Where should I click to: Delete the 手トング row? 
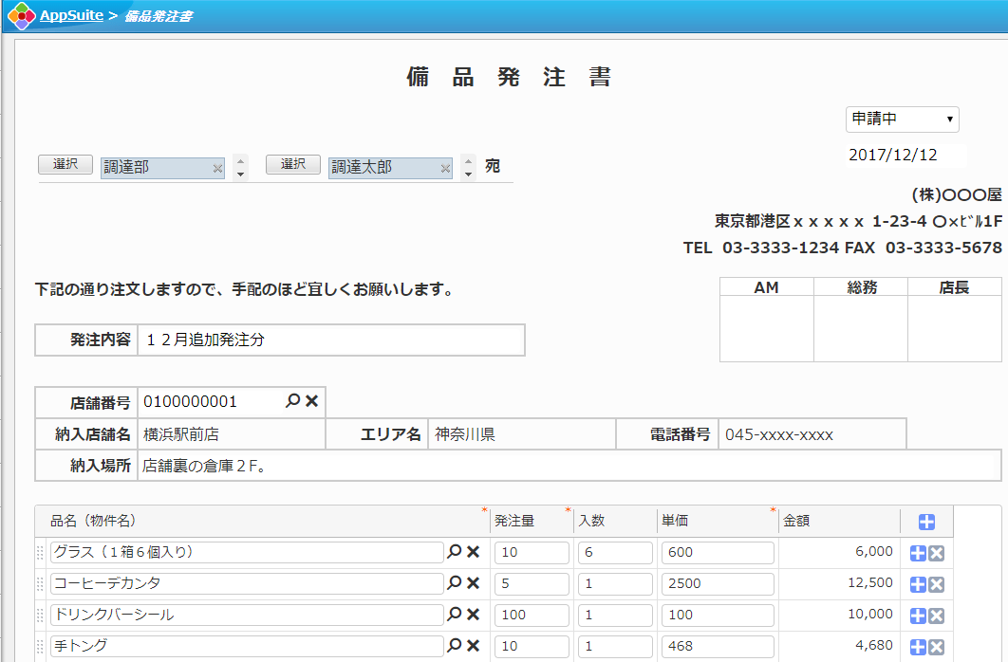click(936, 647)
